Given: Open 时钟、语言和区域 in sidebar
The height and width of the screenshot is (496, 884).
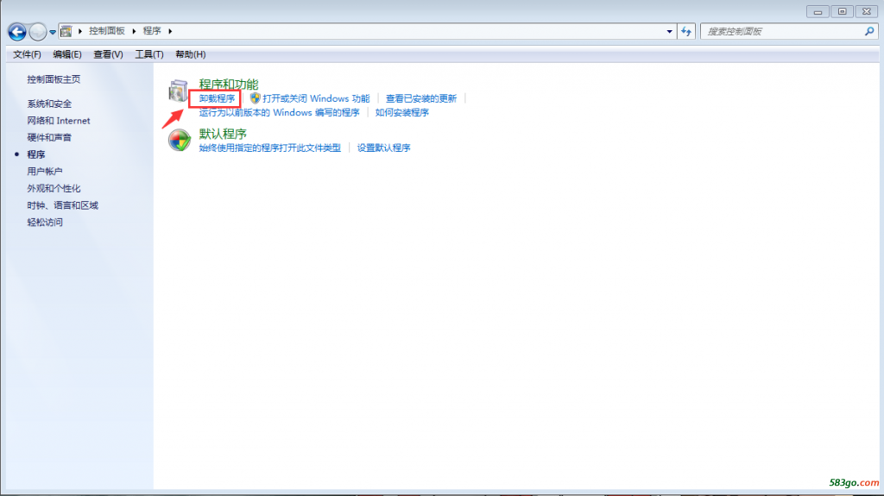Looking at the screenshot, I should tap(62, 205).
